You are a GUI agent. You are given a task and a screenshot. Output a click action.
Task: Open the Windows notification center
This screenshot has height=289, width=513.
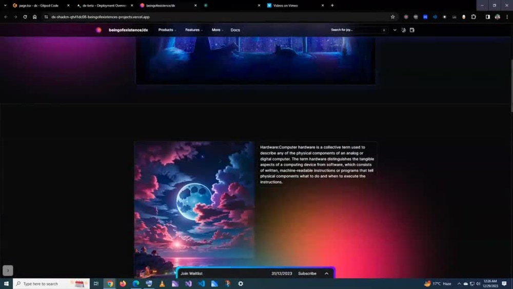pos(504,283)
